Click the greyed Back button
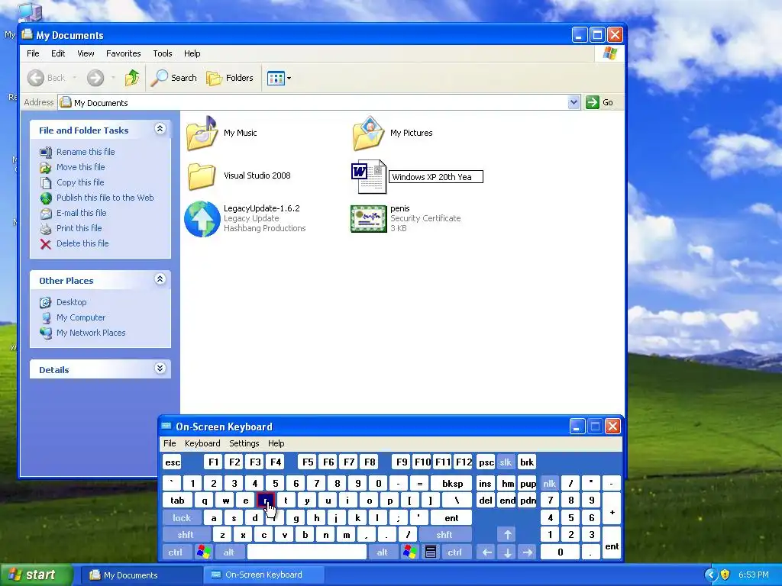 [47, 78]
